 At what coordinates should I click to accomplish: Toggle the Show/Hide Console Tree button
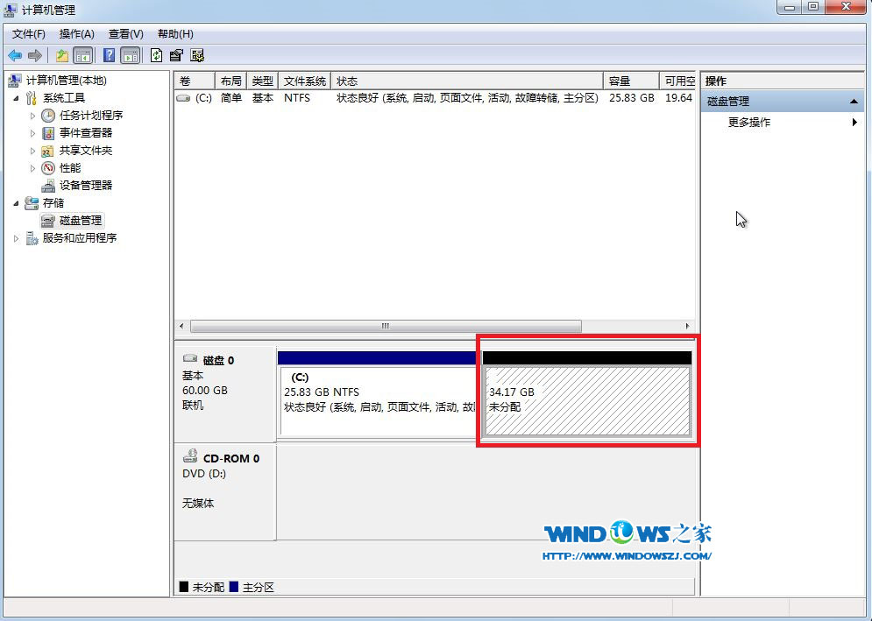point(83,55)
